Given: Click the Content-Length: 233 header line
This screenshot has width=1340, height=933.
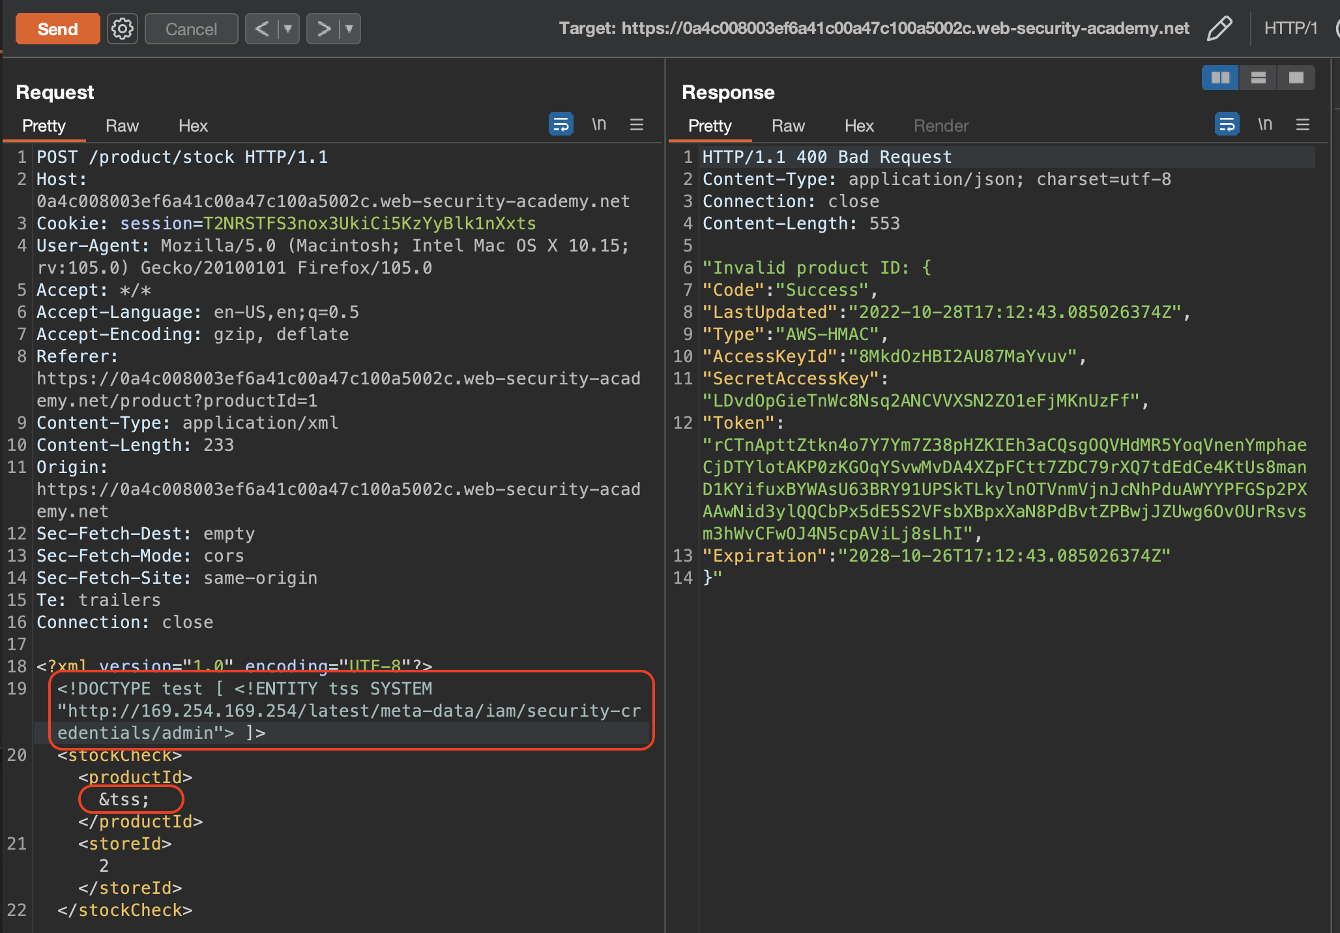Looking at the screenshot, I should click(x=135, y=445).
